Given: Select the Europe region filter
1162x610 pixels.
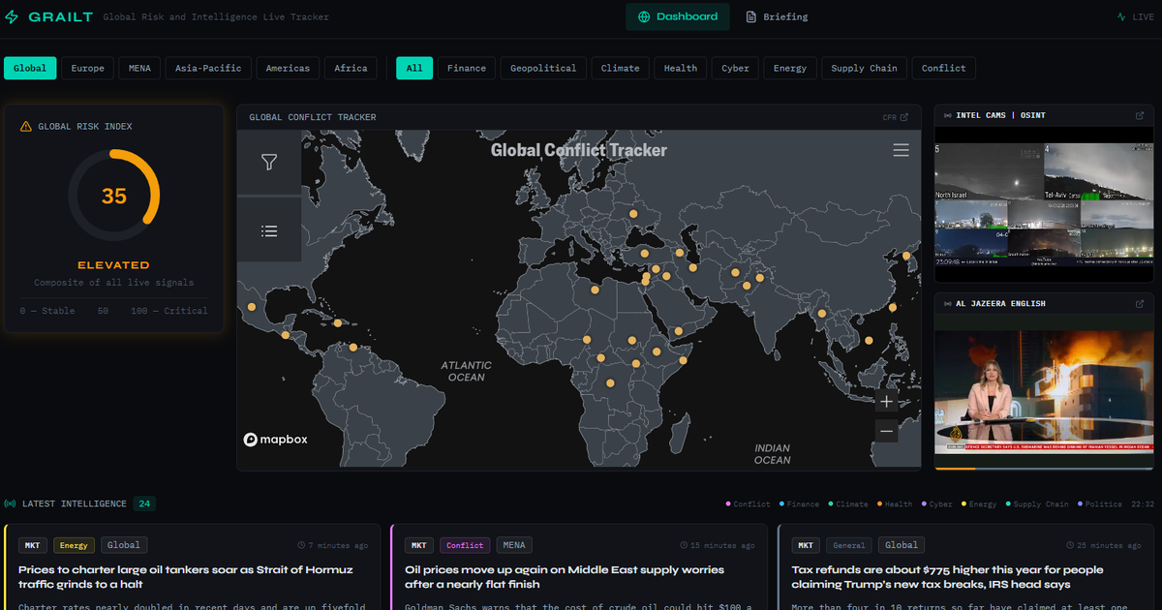Looking at the screenshot, I should (87, 68).
